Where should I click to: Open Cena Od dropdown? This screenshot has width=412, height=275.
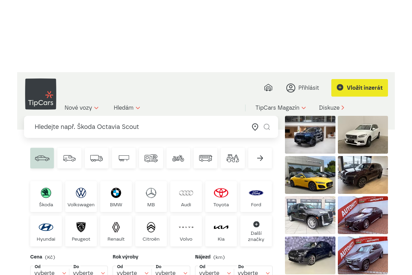coord(50,271)
